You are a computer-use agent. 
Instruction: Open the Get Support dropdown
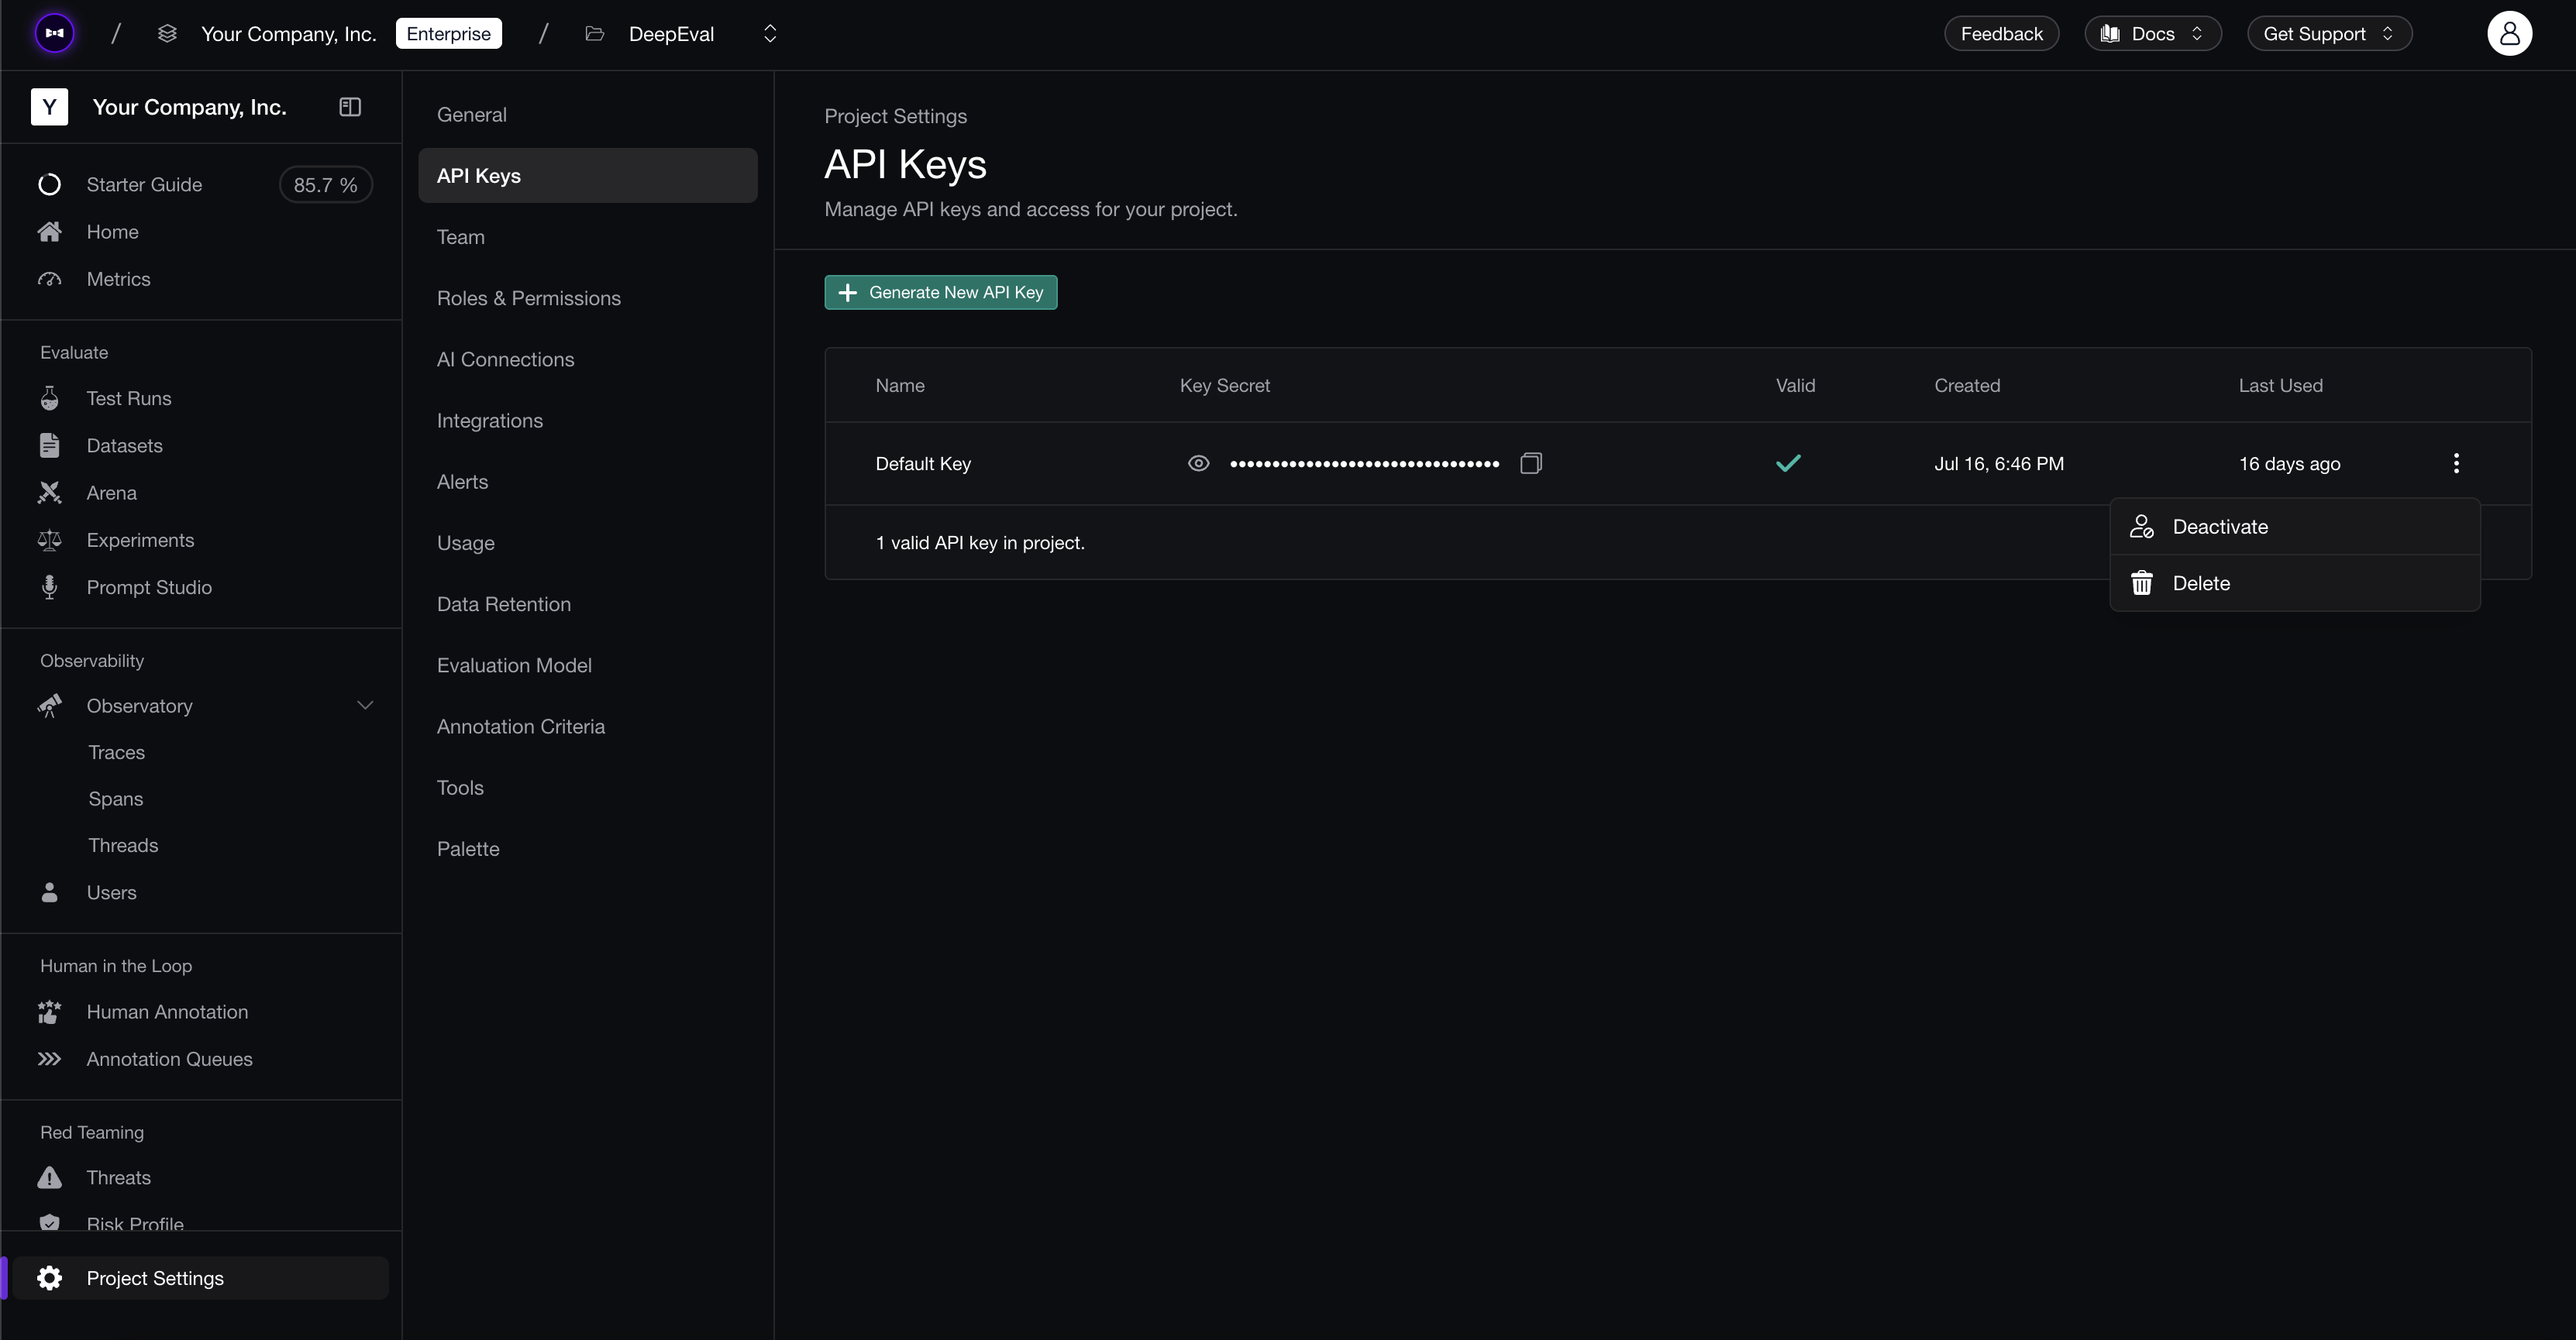click(x=2328, y=34)
